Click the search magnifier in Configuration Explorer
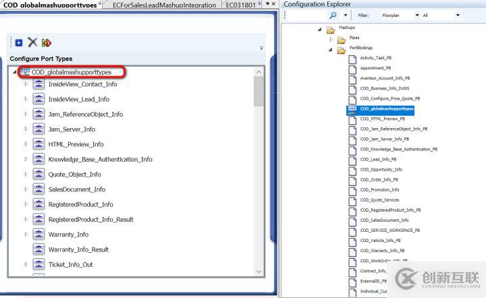The height and width of the screenshot is (298, 486). 333,15
